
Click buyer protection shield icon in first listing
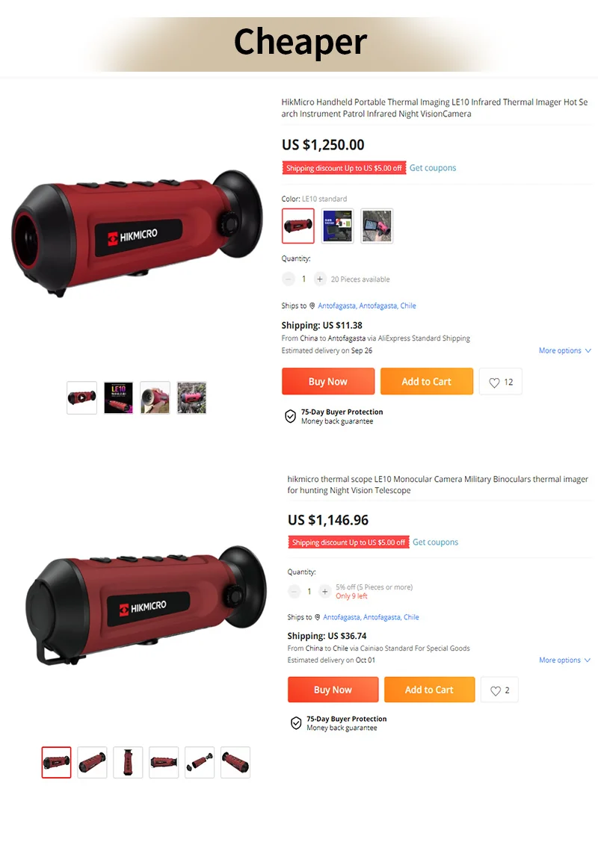[291, 416]
